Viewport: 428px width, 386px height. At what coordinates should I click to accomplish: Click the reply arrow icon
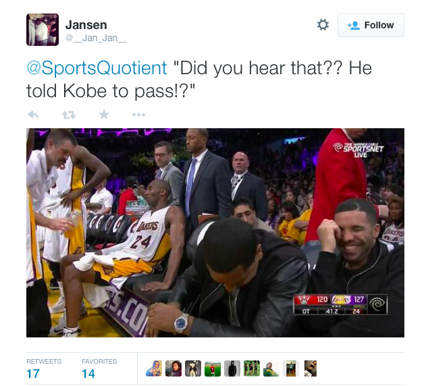pos(33,115)
